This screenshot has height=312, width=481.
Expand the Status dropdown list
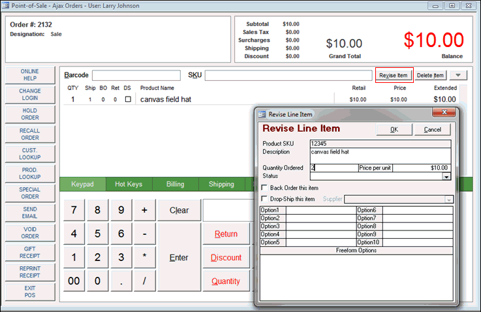pos(446,176)
